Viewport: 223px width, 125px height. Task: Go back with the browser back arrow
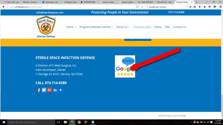(x=3, y=7)
